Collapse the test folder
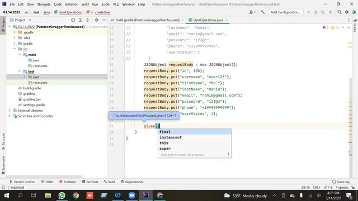Screen dimensions: 358x201 [x=20, y=71]
